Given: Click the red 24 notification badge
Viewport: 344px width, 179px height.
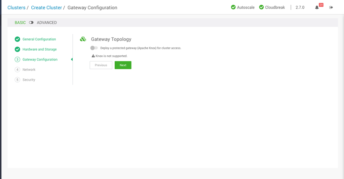Looking at the screenshot, I should click(x=321, y=5).
